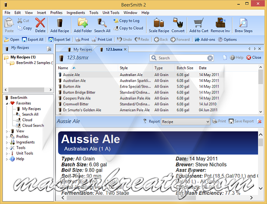
Task: Sort by the Name column header
Action: pyautogui.click(x=87, y=68)
